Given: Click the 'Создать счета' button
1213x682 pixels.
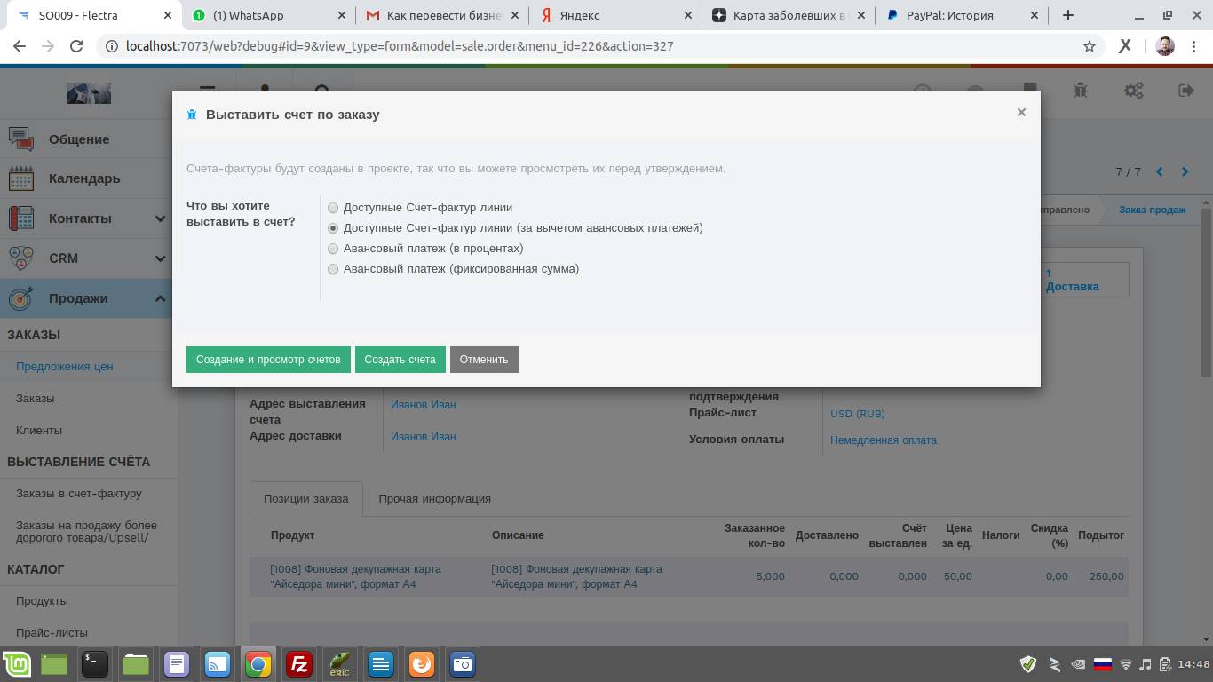Looking at the screenshot, I should click(x=400, y=360).
